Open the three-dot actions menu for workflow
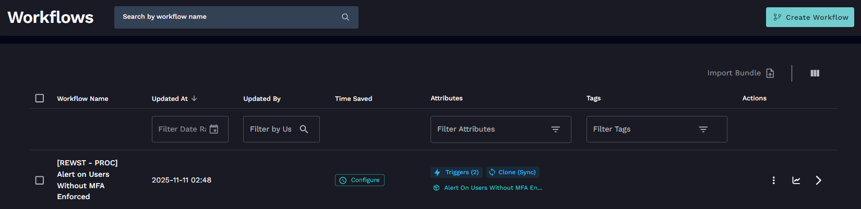The width and height of the screenshot is (861, 209). tap(773, 180)
